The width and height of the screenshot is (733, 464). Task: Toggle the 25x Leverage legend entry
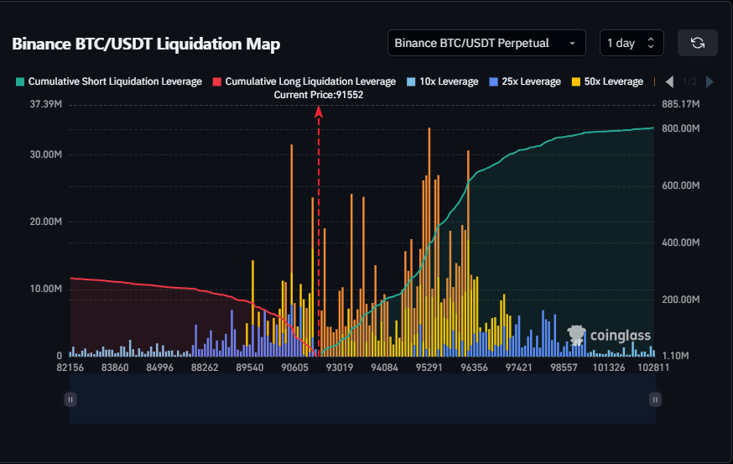[525, 81]
